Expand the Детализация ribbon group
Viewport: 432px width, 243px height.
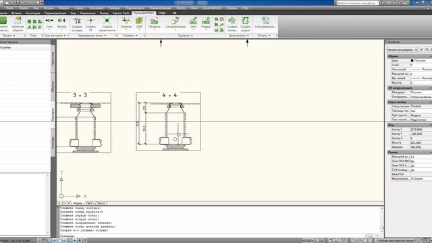pyautogui.click(x=238, y=36)
